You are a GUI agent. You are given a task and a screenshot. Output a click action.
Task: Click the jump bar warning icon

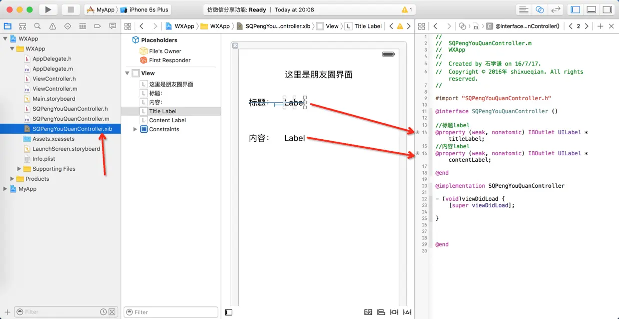pos(400,27)
